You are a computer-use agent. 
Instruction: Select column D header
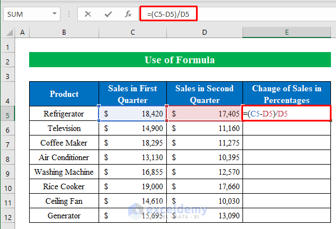pos(205,33)
